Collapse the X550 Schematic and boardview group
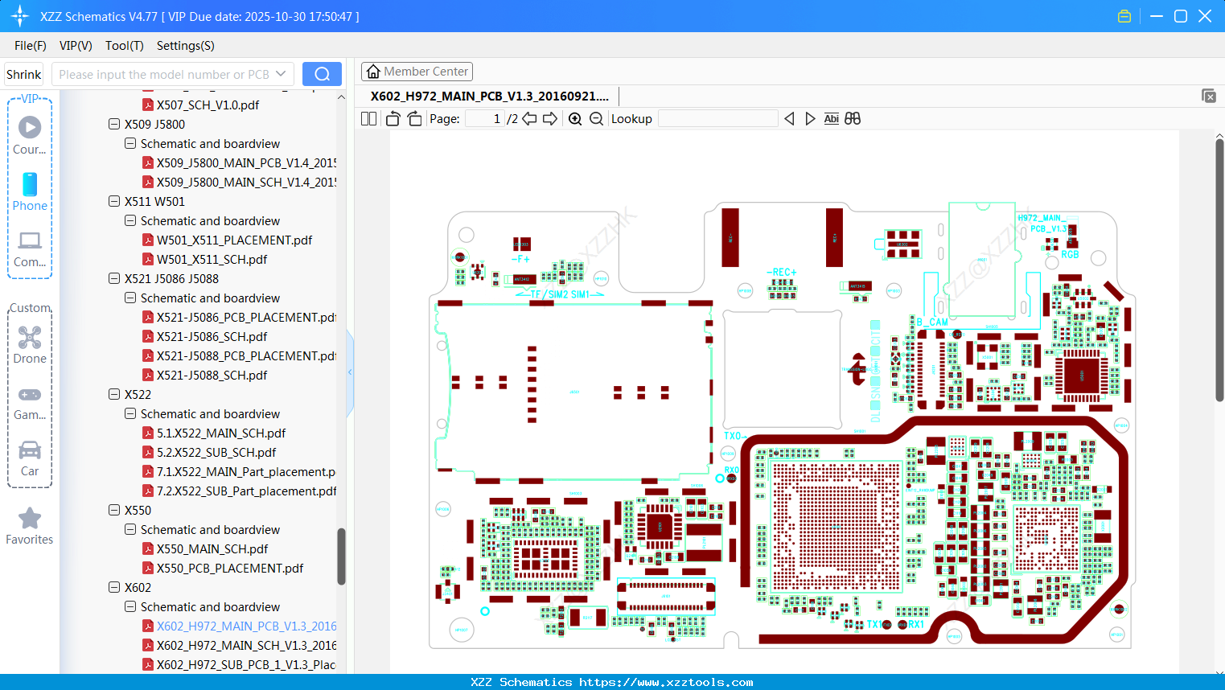The image size is (1225, 690). 129,529
